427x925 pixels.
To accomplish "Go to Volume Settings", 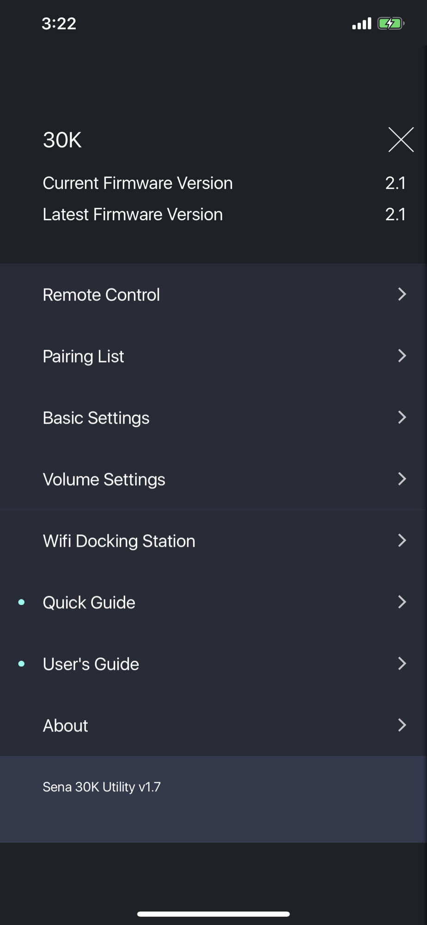I will [x=213, y=479].
